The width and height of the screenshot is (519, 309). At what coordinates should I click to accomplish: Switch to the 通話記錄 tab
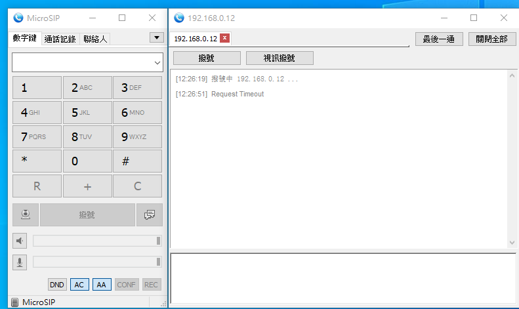(60, 39)
